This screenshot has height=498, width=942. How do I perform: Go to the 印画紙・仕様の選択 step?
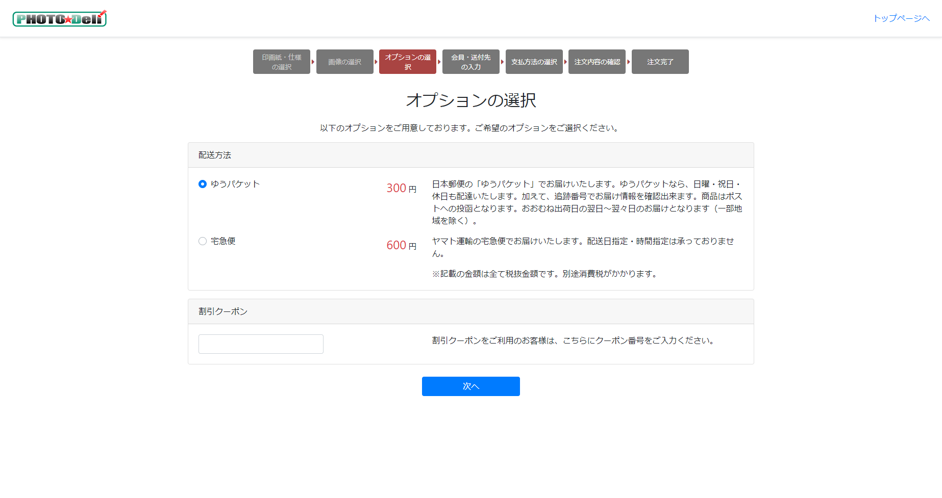[x=281, y=62]
